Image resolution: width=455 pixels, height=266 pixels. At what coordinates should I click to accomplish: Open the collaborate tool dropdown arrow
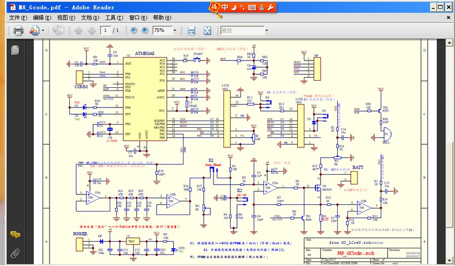[42, 31]
